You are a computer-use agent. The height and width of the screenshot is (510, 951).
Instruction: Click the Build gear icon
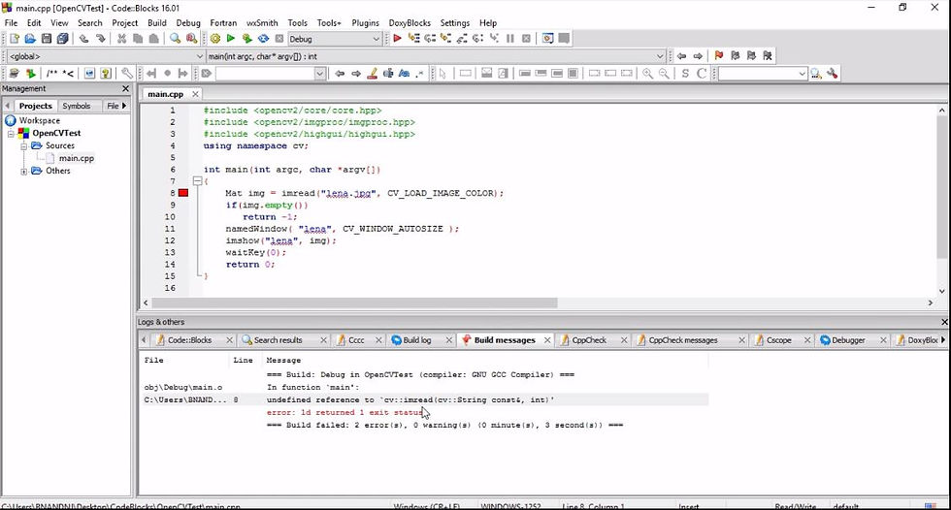[215, 38]
